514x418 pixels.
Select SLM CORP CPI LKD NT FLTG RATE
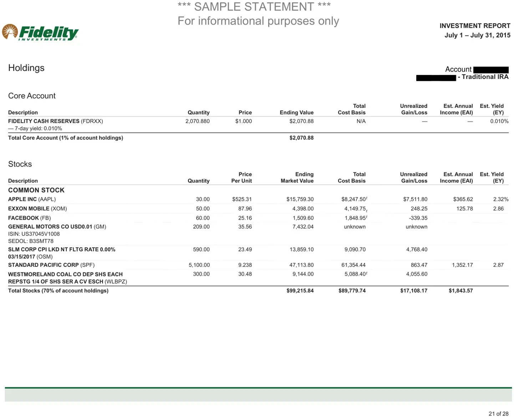click(x=62, y=250)
